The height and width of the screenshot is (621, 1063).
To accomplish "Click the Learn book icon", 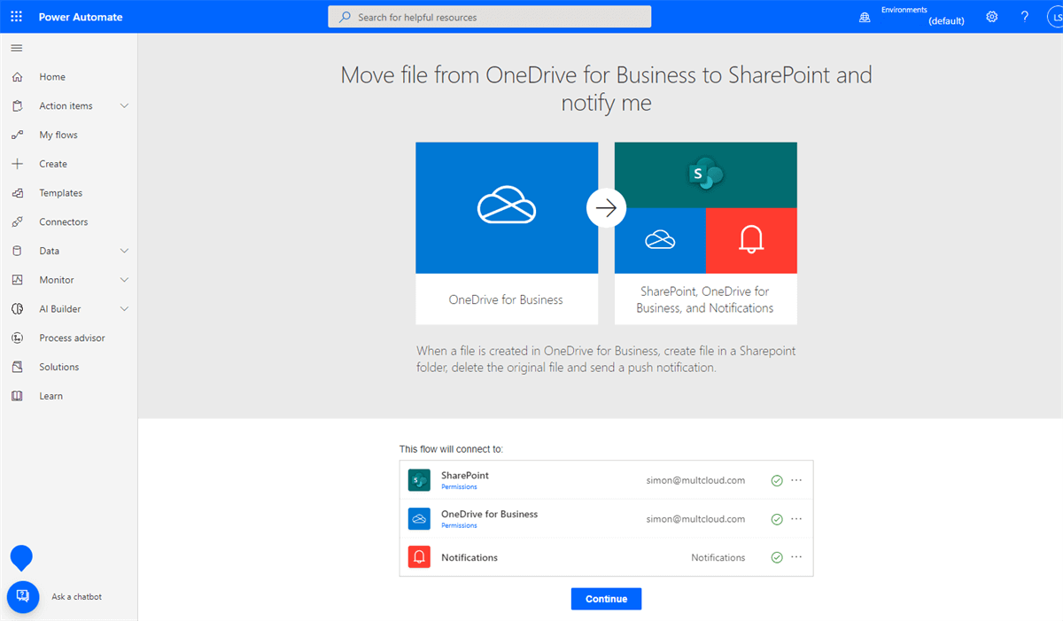I will [x=18, y=396].
